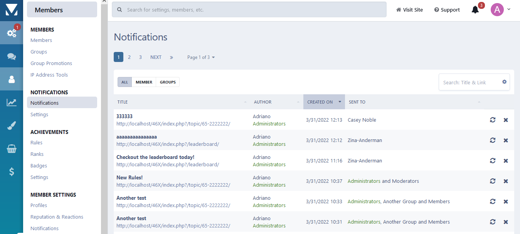This screenshot has width=520, height=234.
Task: Open Reputation & Reactions
Action: click(57, 217)
